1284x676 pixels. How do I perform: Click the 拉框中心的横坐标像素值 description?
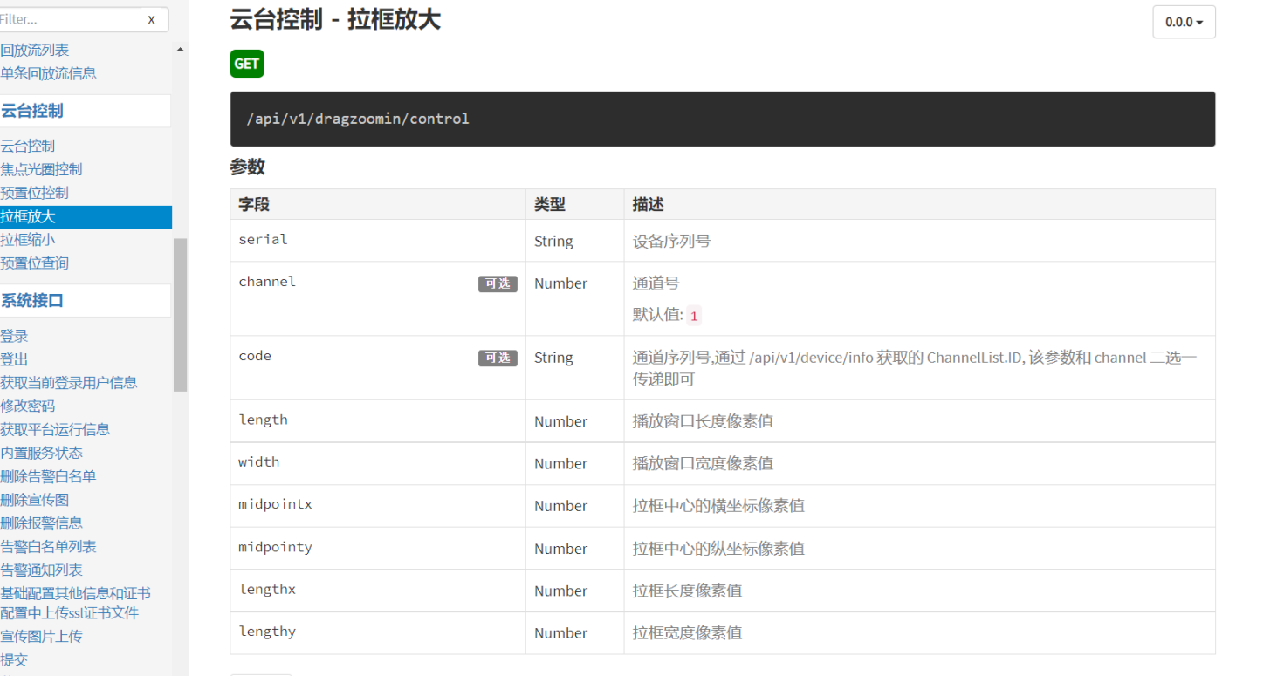point(718,506)
